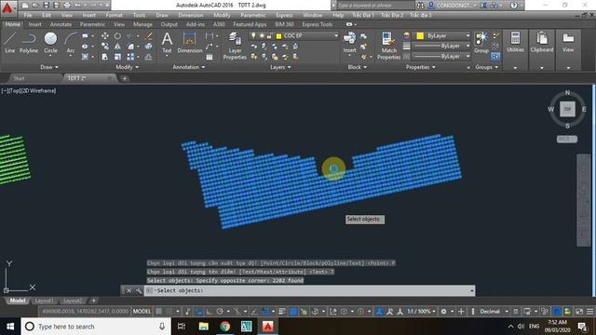Open the Format menu
596x335 pixels.
click(114, 15)
